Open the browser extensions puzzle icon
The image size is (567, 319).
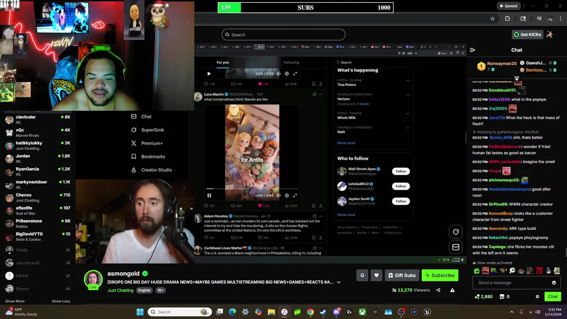click(x=508, y=19)
